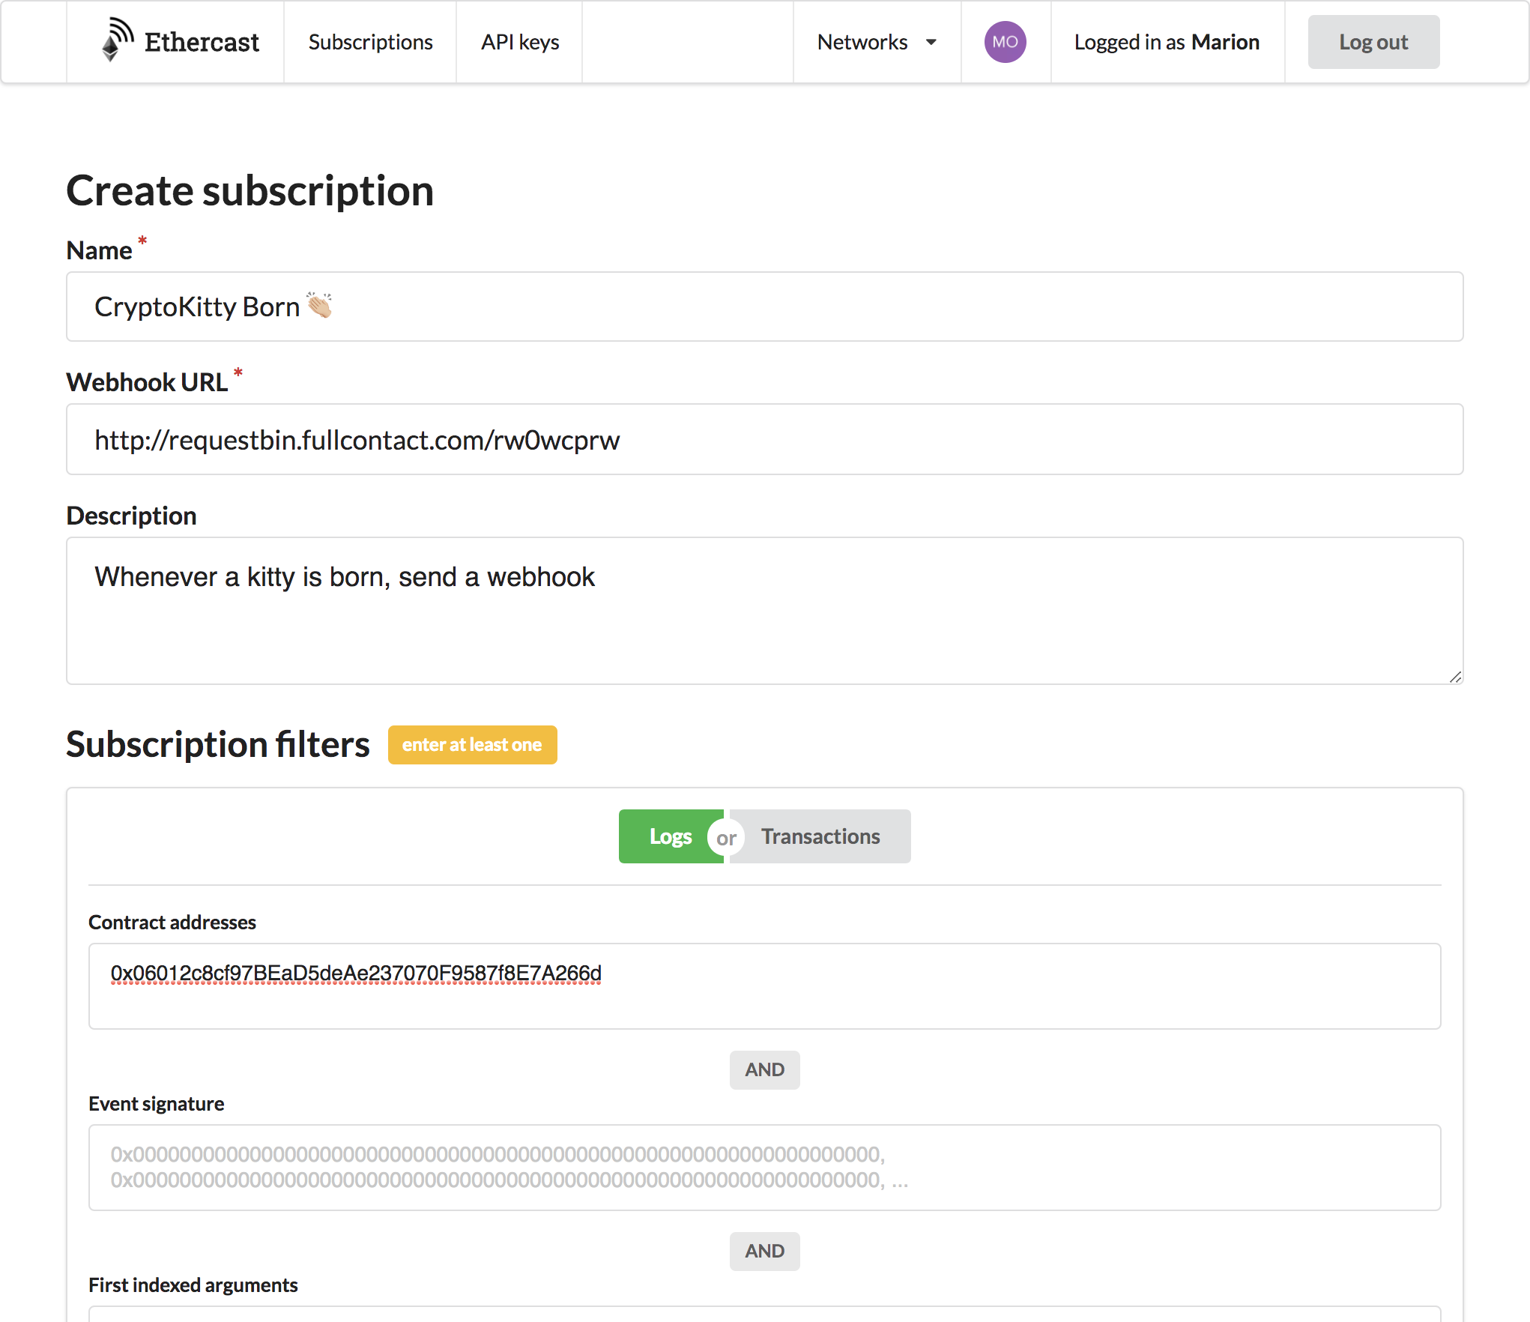Go to the Subscriptions page
Viewport: 1530px width, 1322px height.
click(x=370, y=42)
